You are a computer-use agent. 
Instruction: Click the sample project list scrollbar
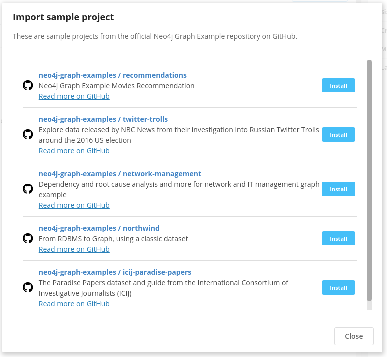[369, 180]
